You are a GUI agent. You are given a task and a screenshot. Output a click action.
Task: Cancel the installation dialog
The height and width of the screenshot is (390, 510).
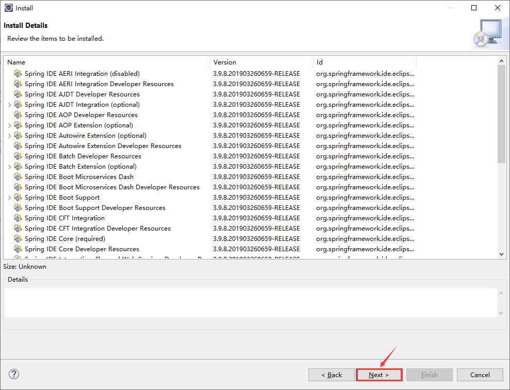pos(480,375)
